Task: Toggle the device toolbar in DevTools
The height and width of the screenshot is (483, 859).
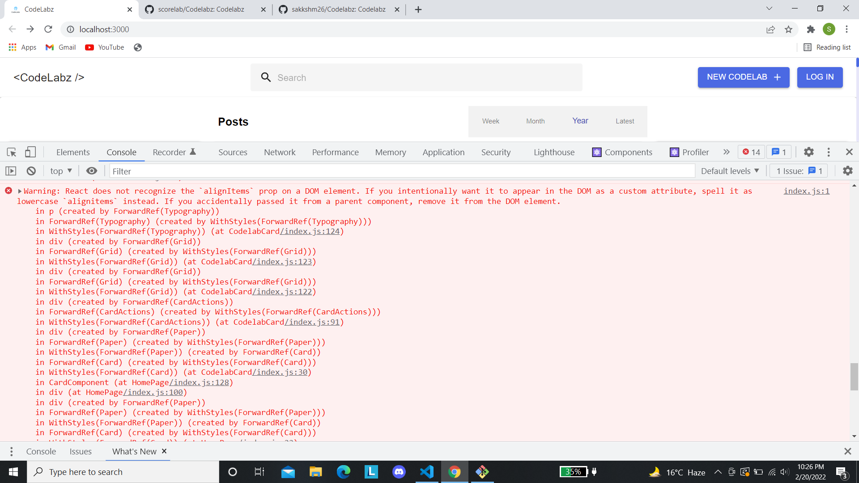Action: coord(30,152)
